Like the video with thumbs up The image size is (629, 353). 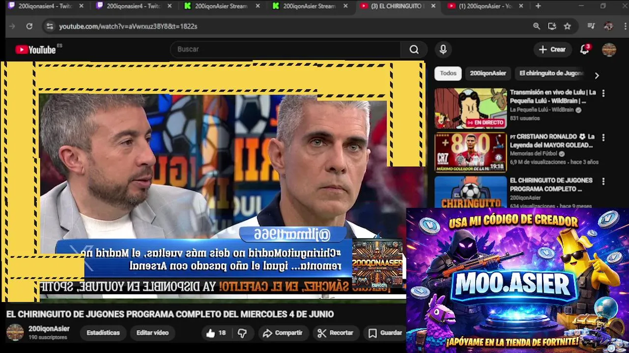[216, 333]
